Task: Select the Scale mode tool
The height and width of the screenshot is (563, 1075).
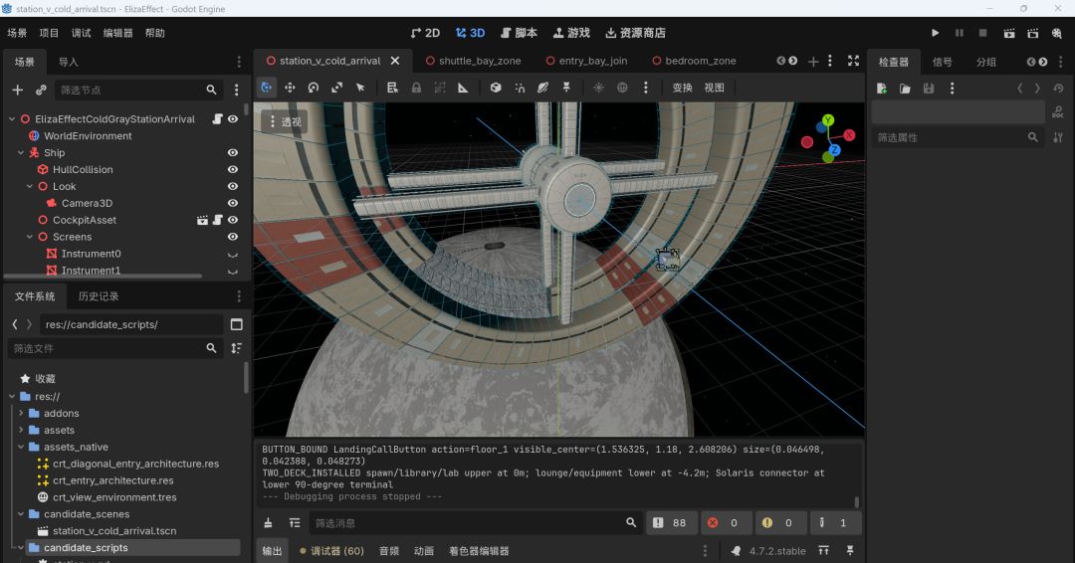Action: (x=336, y=88)
